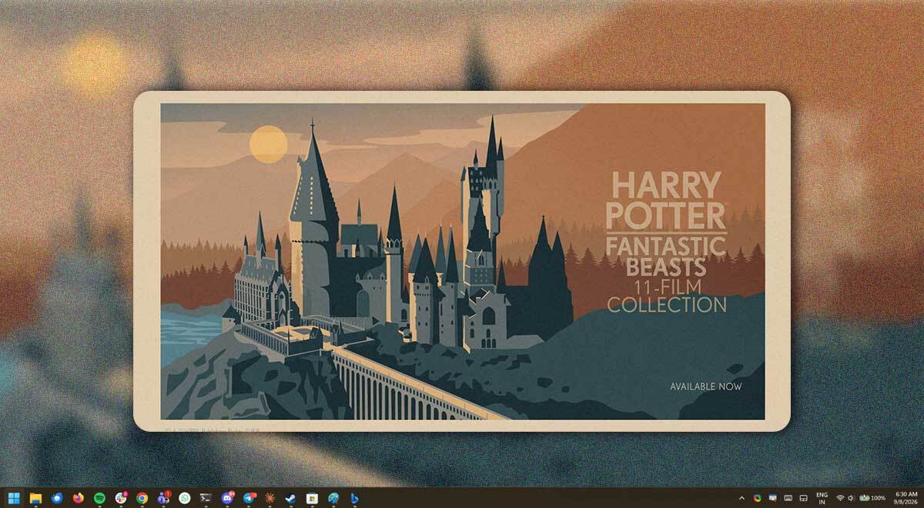This screenshot has width=924, height=508.
Task: Open WhatsApp from the taskbar
Action: (x=185, y=498)
